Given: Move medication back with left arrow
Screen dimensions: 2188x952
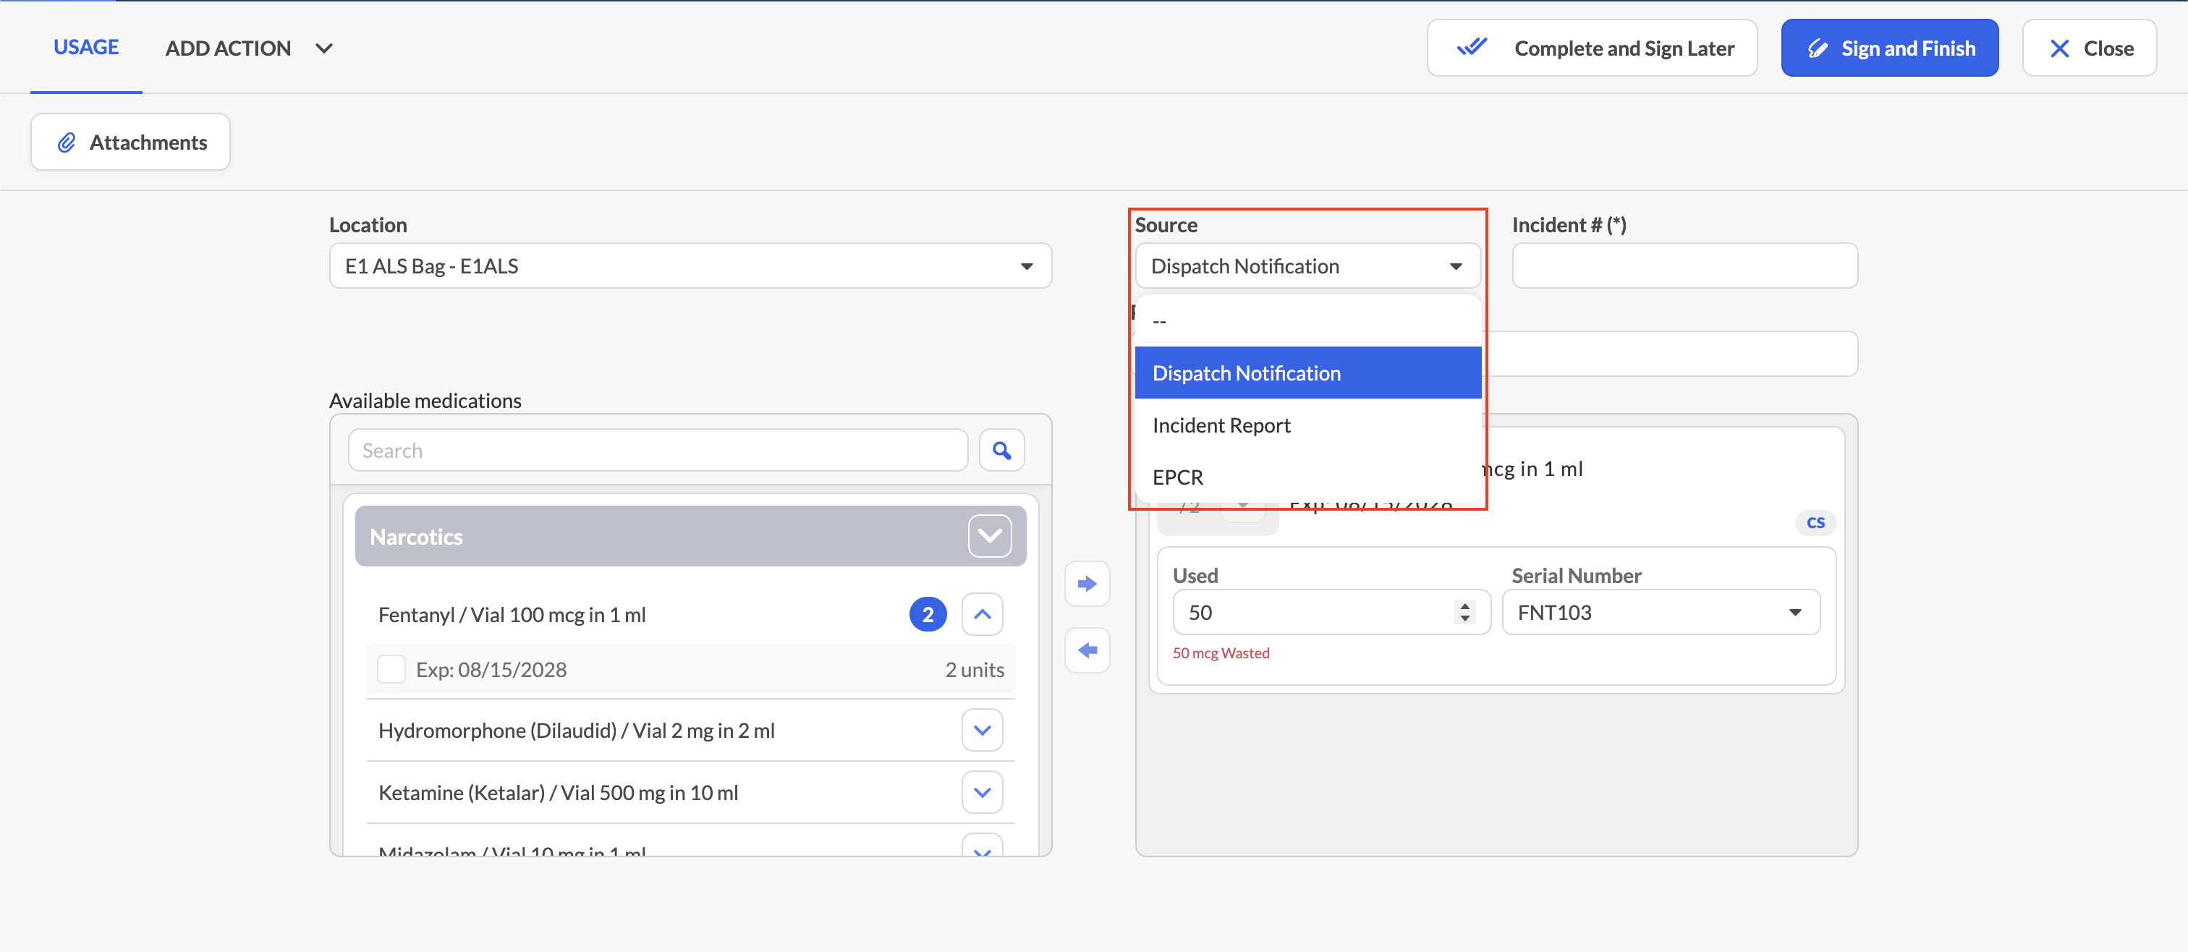Looking at the screenshot, I should 1087,650.
